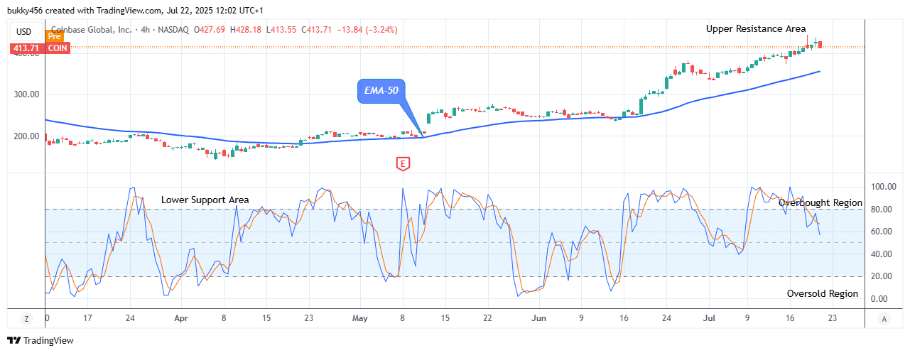910x353 pixels.
Task: Click the earnings 'E' marker below the chart
Action: click(x=403, y=164)
